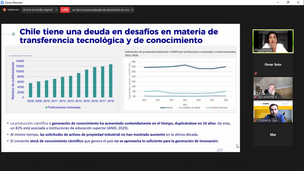The width and height of the screenshot is (304, 171).
Task: Expand the live transmission service dropdown
Action: (132, 10)
